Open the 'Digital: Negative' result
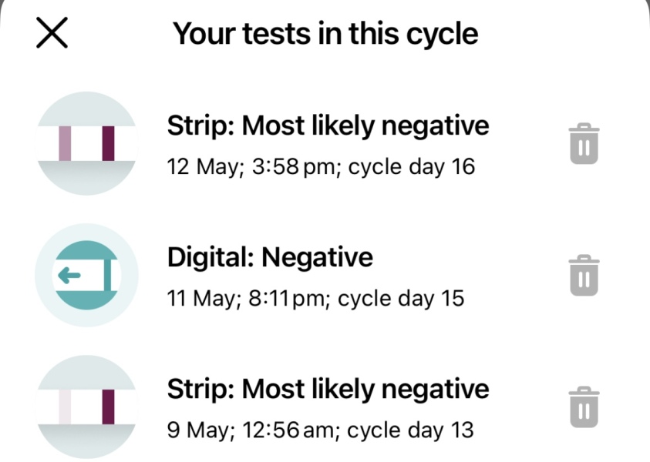 point(270,257)
